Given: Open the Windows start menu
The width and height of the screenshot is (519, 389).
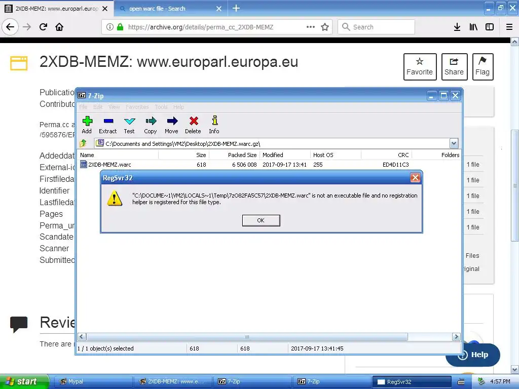Looking at the screenshot, I should [24, 381].
